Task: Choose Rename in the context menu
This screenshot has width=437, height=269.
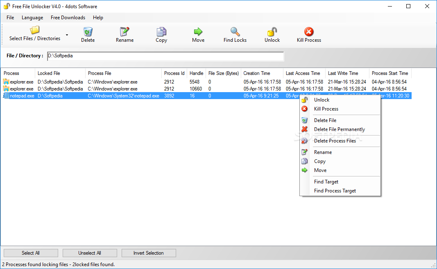Action: 340,152
